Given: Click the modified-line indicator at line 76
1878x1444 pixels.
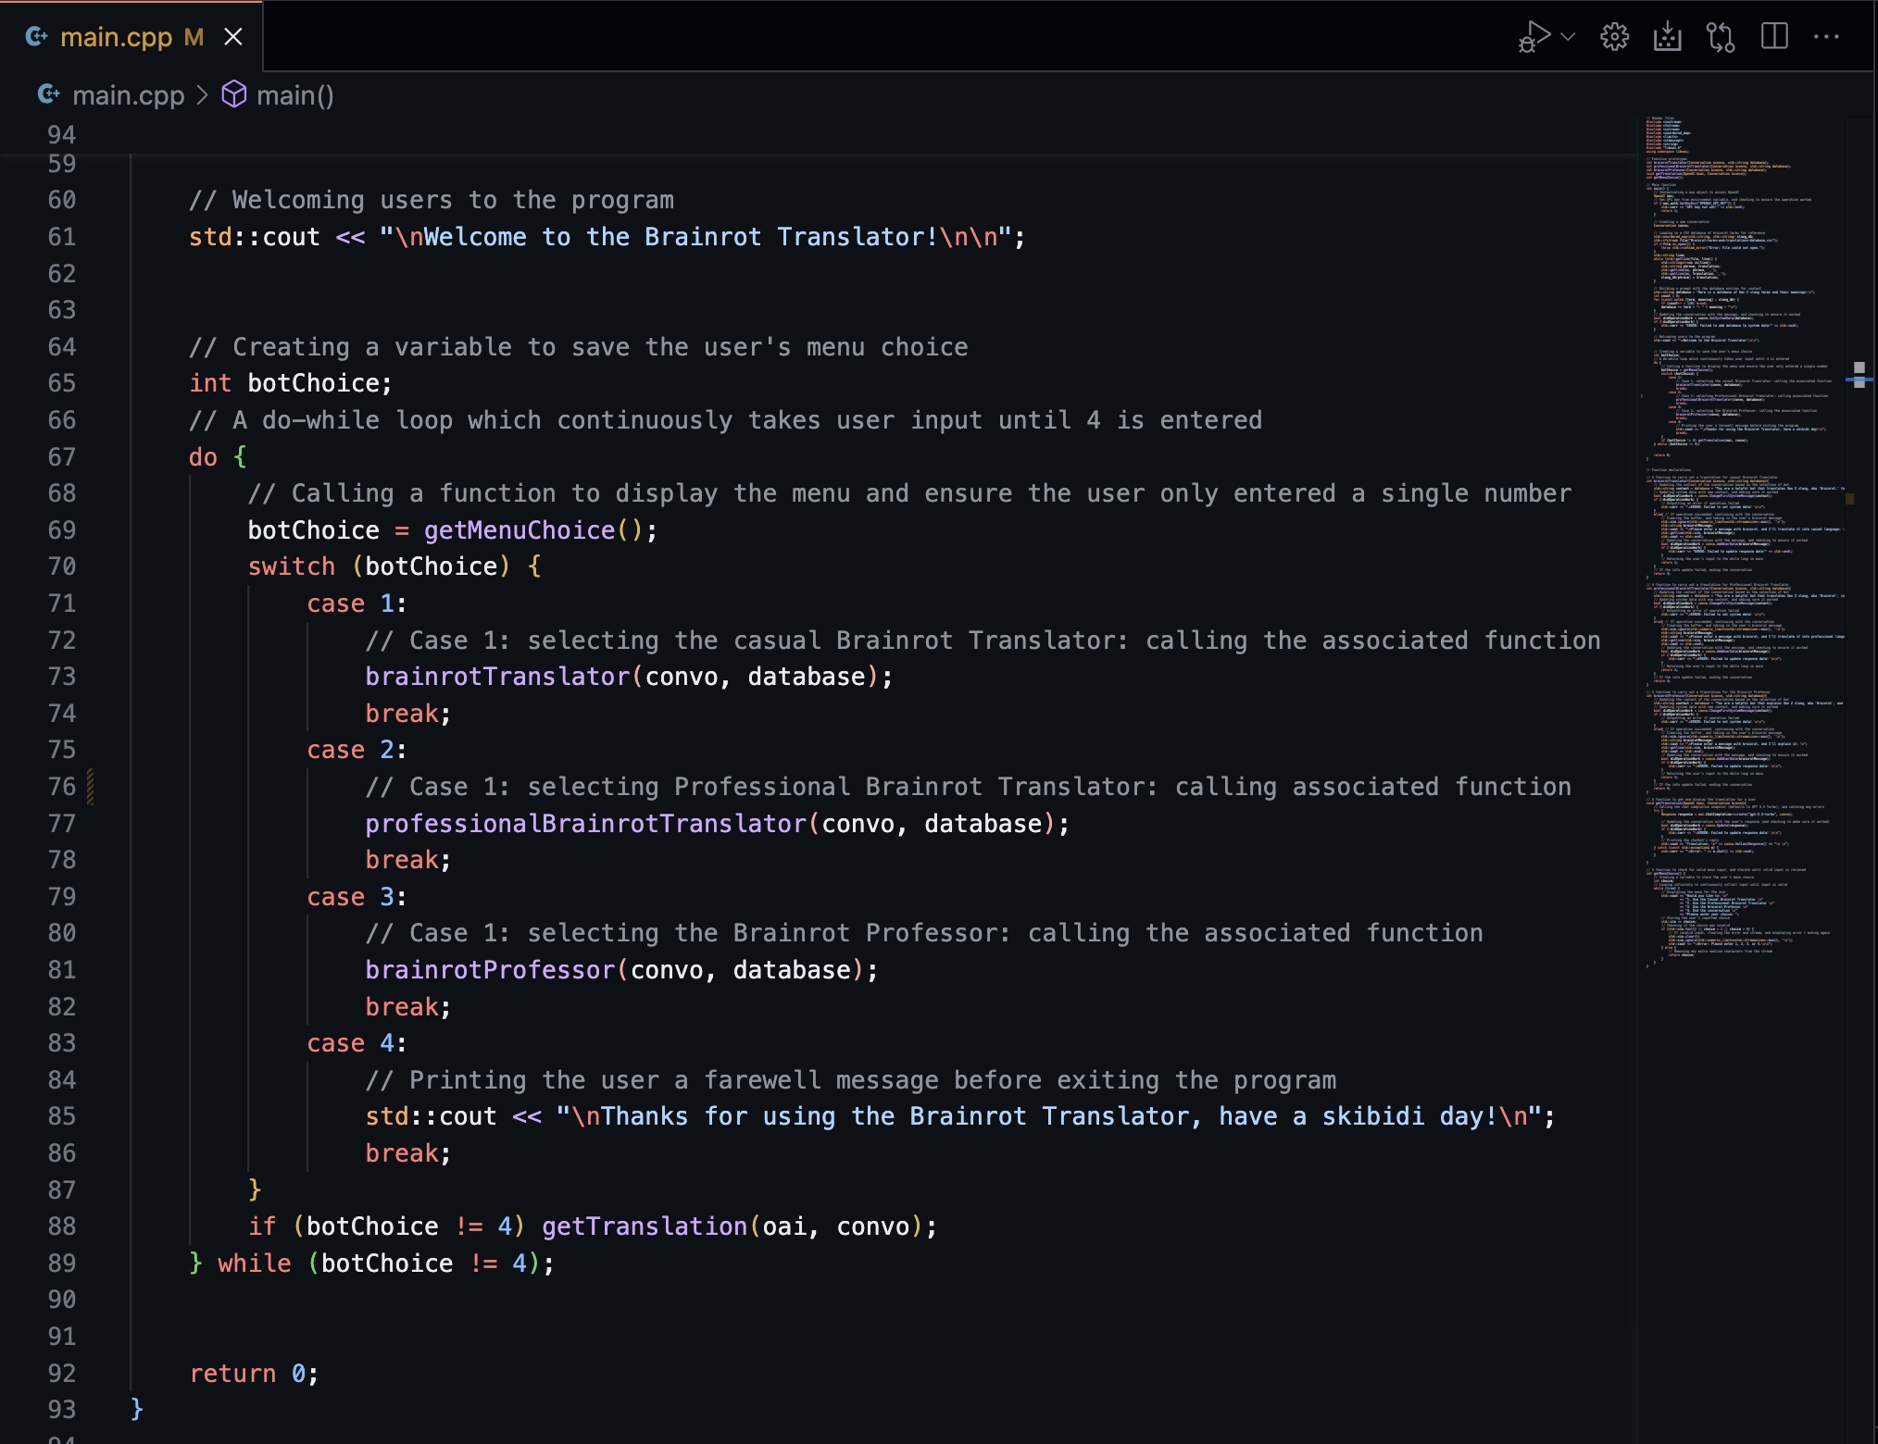Looking at the screenshot, I should 91,787.
